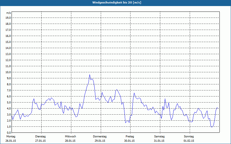The width and height of the screenshot is (231, 144).
Task: Click the '01.02.15' date label
Action: coord(189,141)
